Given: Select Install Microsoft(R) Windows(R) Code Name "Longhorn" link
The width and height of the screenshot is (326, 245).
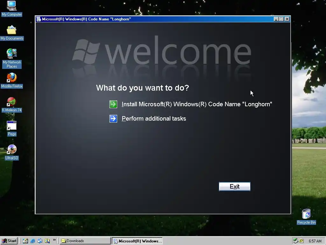Looking at the screenshot, I should pyautogui.click(x=197, y=104).
